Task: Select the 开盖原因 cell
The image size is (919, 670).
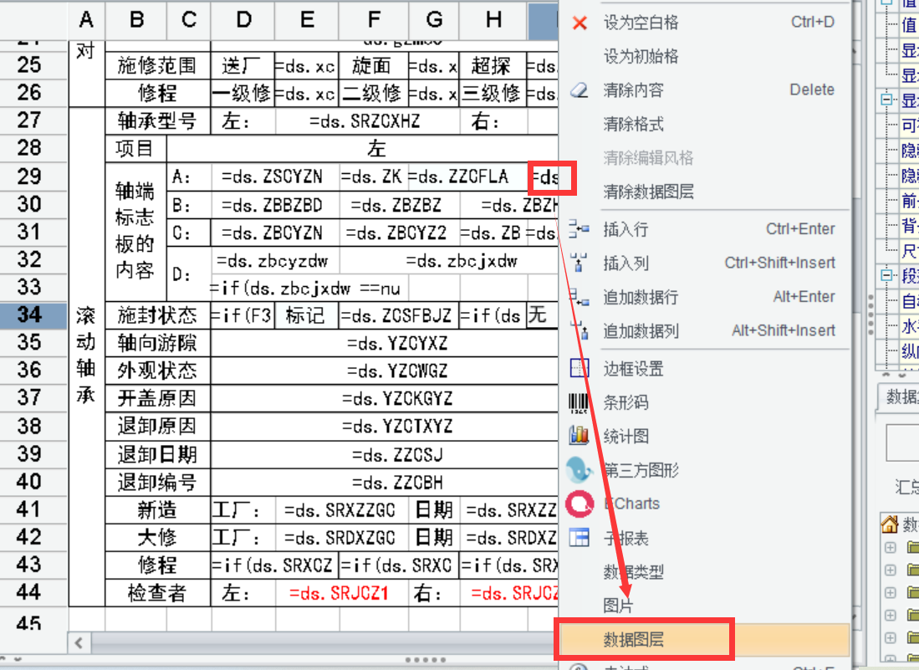Action: (x=158, y=399)
